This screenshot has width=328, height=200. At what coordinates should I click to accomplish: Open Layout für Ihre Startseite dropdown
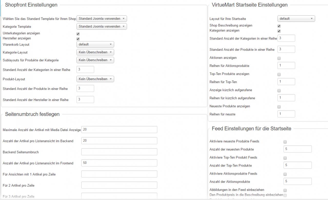pos(296,19)
